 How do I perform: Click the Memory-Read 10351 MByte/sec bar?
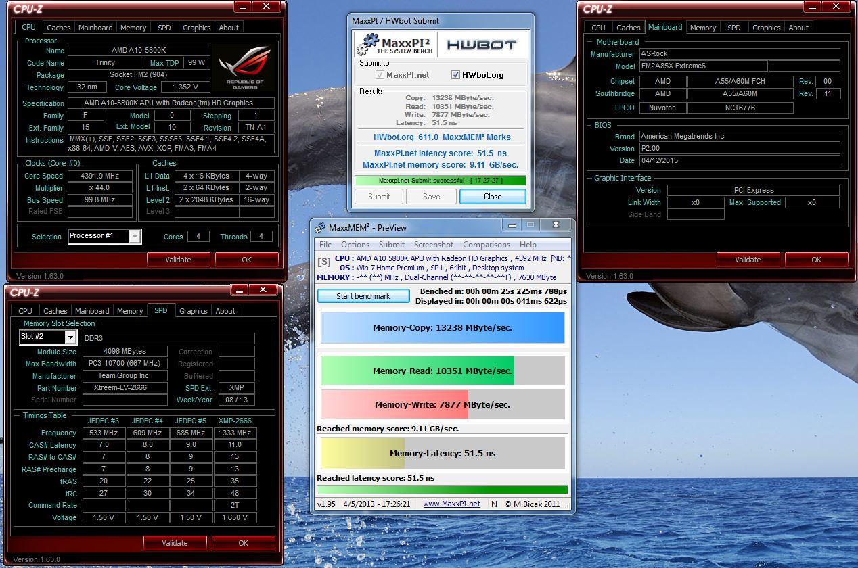click(x=443, y=371)
